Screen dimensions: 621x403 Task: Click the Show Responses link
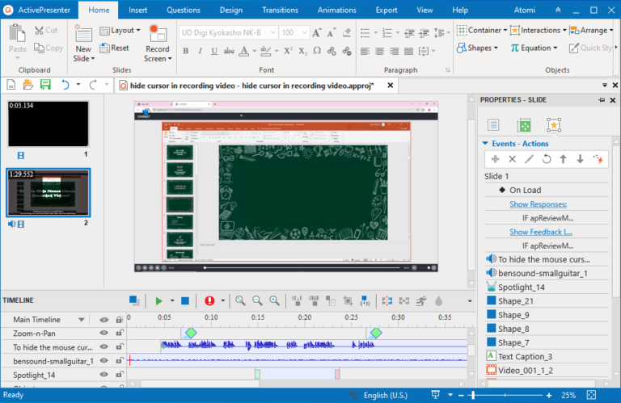click(x=538, y=204)
